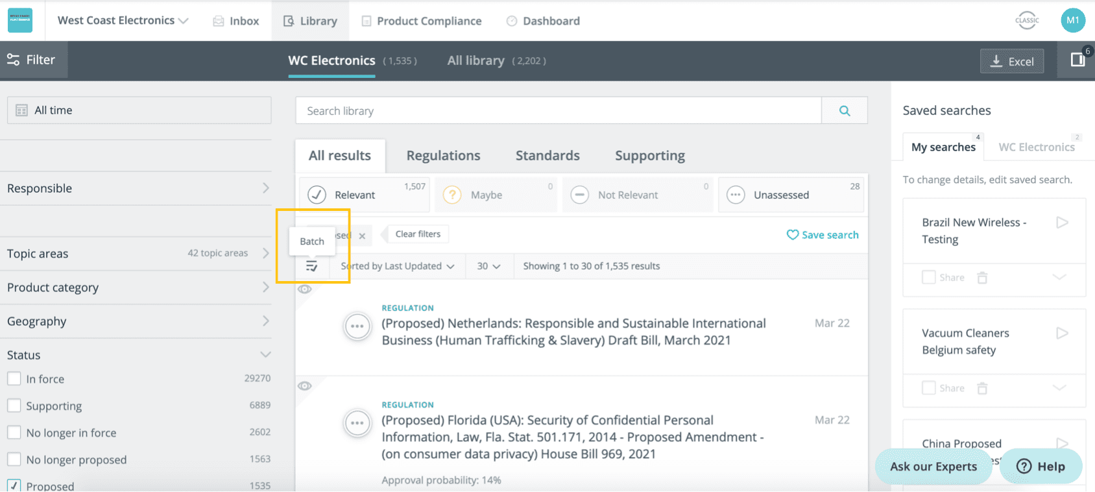Image resolution: width=1095 pixels, height=492 pixels.
Task: Run the Brazil New Wireless saved search
Action: (x=1062, y=223)
